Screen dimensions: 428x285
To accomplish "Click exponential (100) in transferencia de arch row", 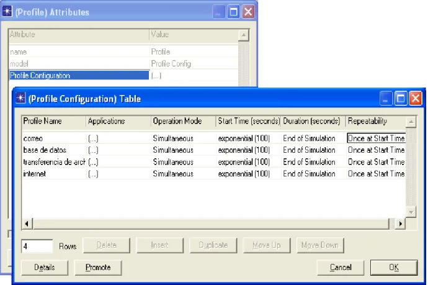I will (x=248, y=162).
